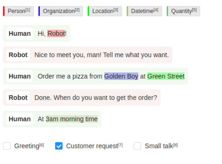This screenshot has height=164, width=222.
Task: Enable the Small talk checkbox
Action: point(137,146)
